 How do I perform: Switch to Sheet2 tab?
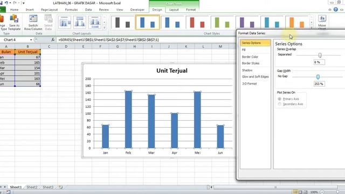[32, 187]
